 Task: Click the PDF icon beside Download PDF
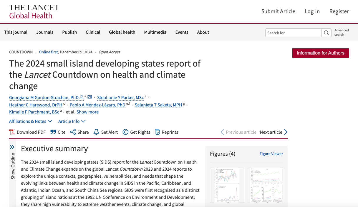tap(12, 132)
